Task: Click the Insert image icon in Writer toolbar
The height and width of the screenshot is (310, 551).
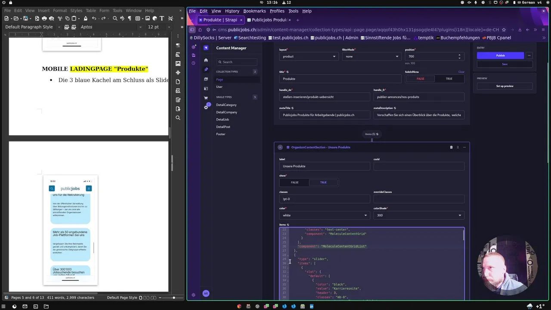Action: point(148,19)
